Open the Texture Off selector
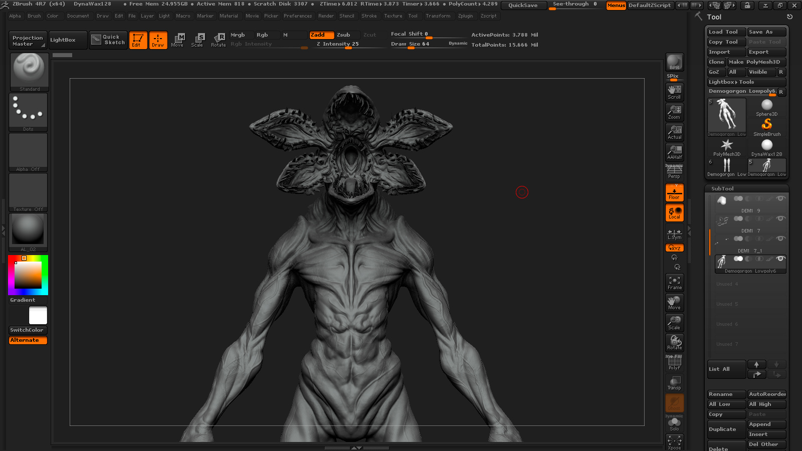Viewport: 802px width, 451px height. pyautogui.click(x=28, y=193)
